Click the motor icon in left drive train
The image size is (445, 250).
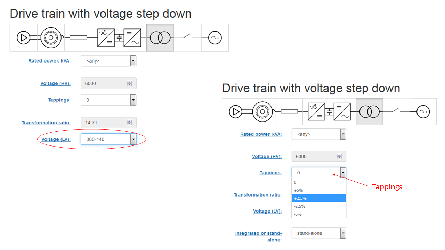tap(51, 37)
